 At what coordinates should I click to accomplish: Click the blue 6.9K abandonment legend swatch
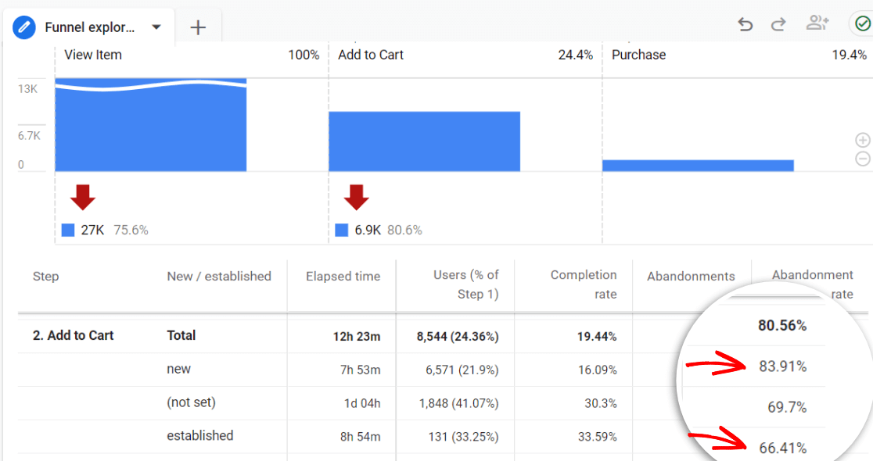(342, 230)
